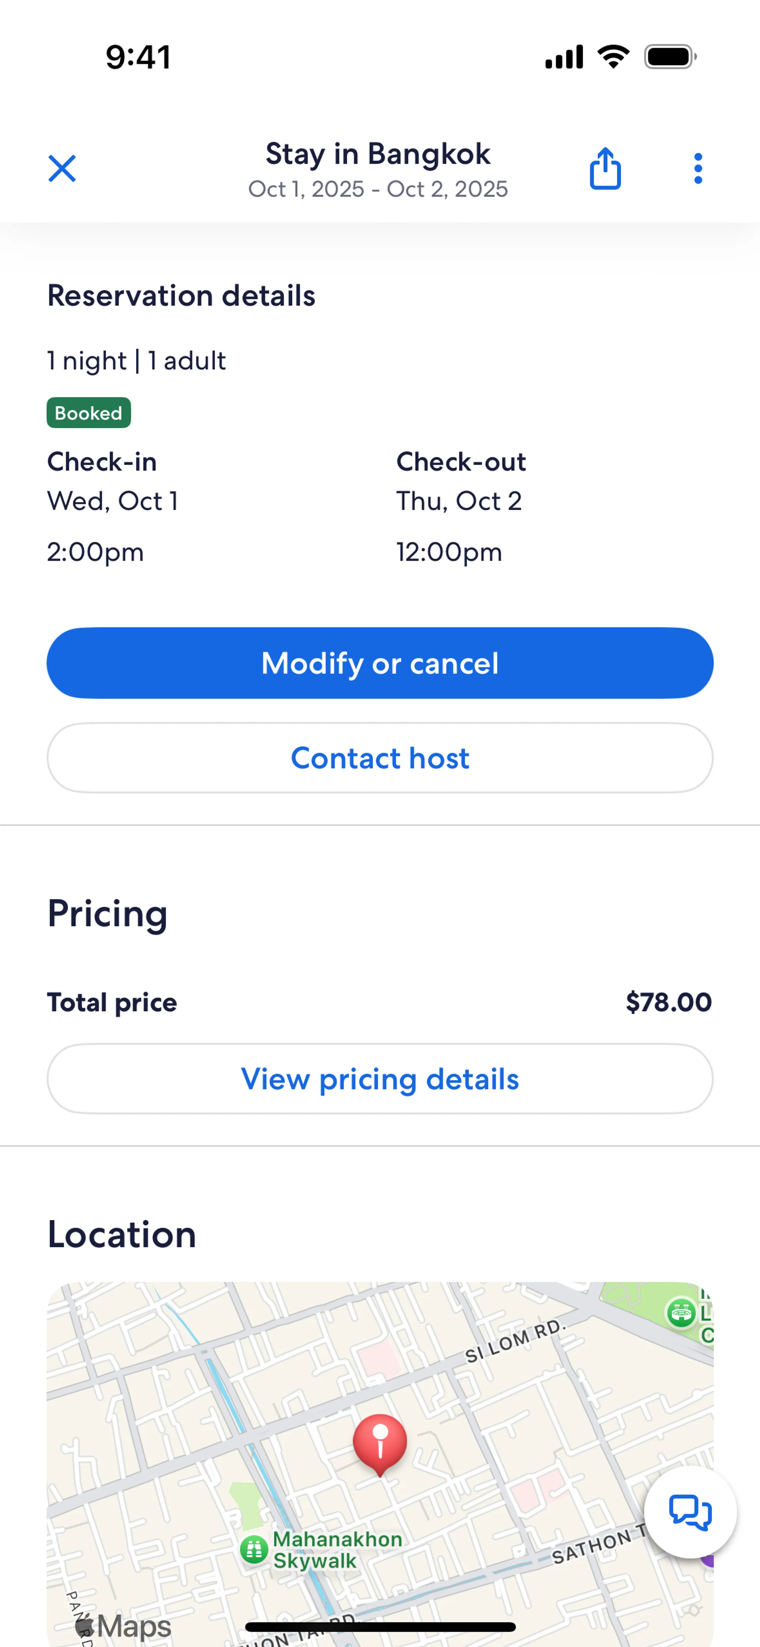The width and height of the screenshot is (760, 1647).
Task: Tap the share icon in the header
Action: click(x=604, y=169)
